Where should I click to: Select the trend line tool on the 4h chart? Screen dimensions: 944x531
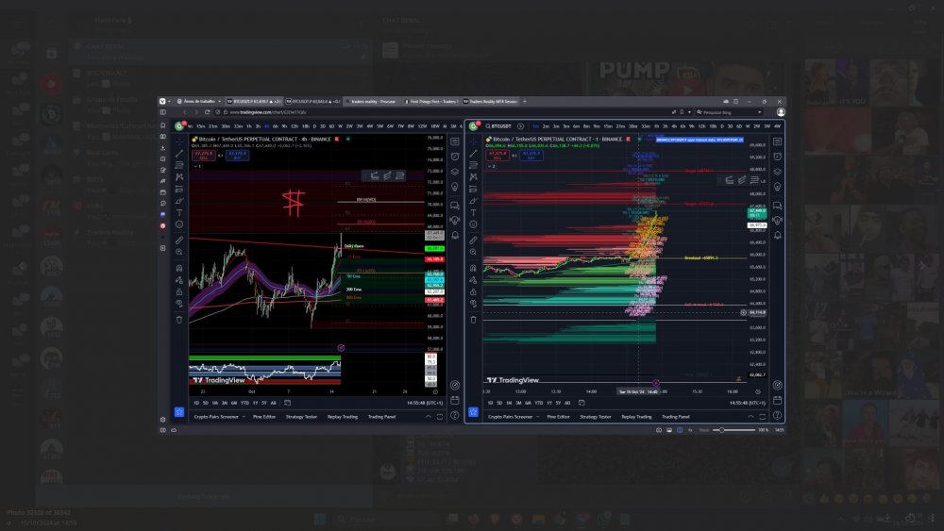coord(179,154)
